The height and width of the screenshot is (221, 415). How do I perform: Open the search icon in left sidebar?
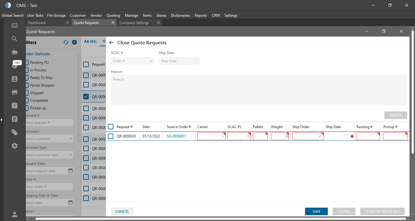click(15, 39)
